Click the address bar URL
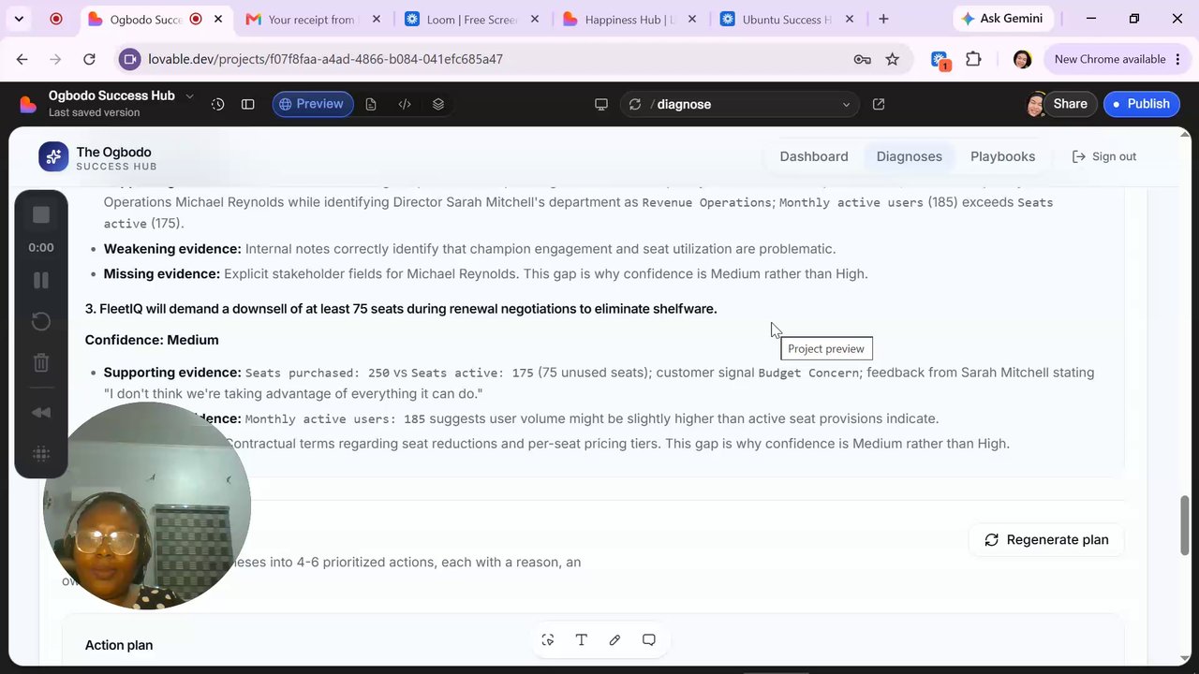The height and width of the screenshot is (674, 1199). [x=325, y=59]
